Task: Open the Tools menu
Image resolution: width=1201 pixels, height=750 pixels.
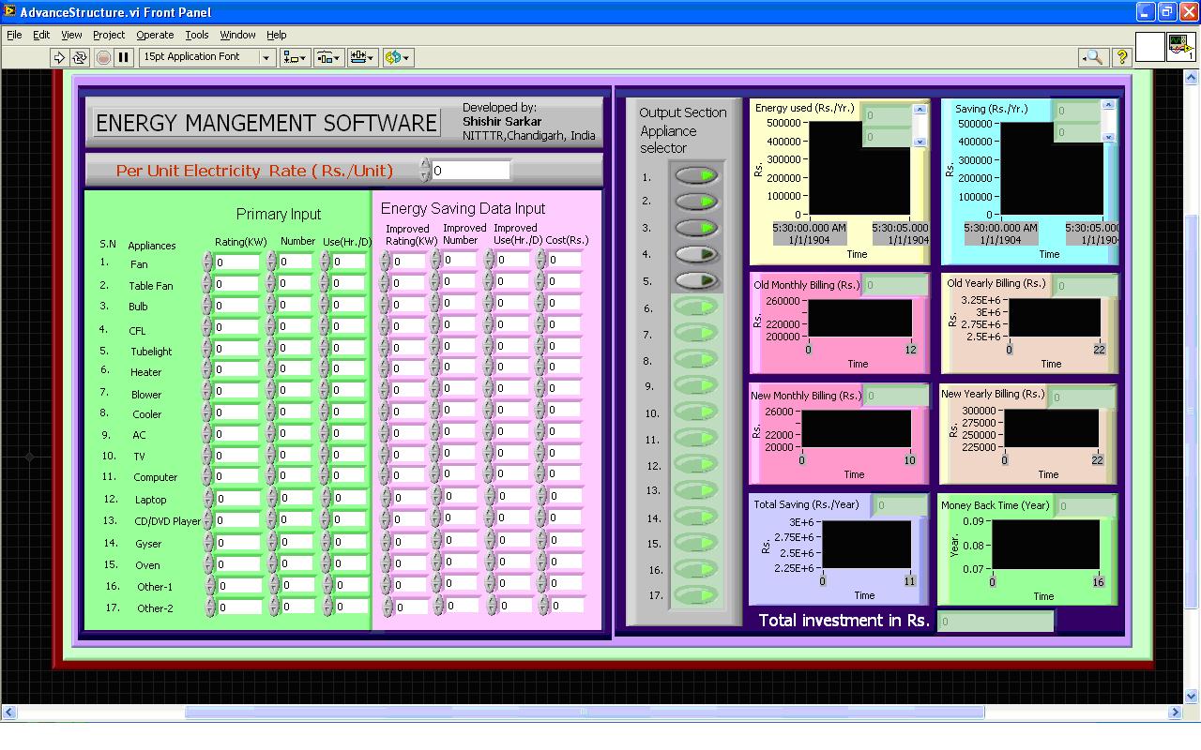Action: click(197, 35)
